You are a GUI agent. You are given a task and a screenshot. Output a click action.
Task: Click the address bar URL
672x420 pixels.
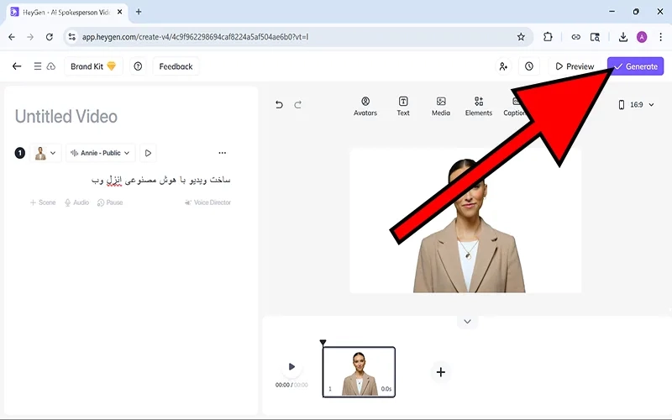pos(195,37)
